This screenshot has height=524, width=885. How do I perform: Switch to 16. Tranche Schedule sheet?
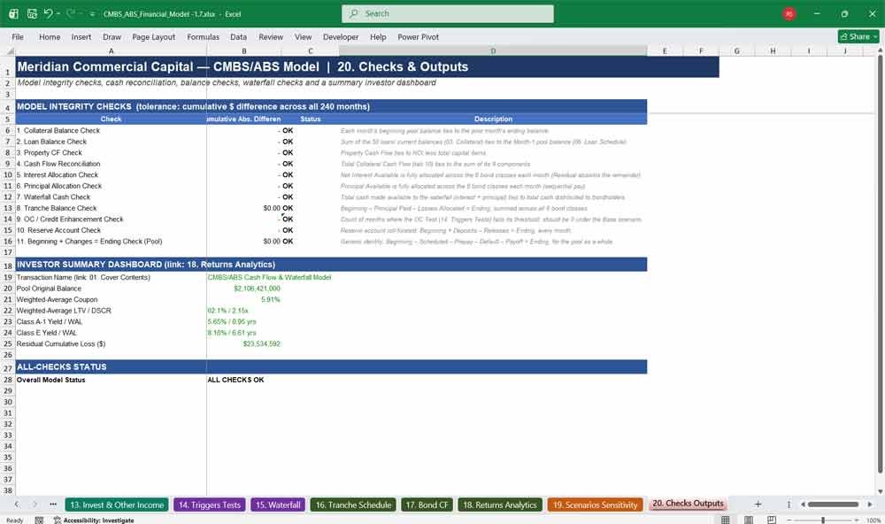(x=353, y=505)
